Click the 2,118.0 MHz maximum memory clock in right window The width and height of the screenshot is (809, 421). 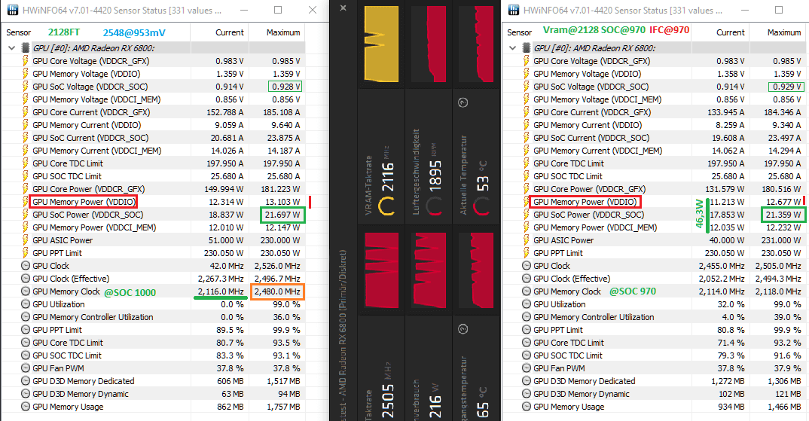click(x=778, y=291)
